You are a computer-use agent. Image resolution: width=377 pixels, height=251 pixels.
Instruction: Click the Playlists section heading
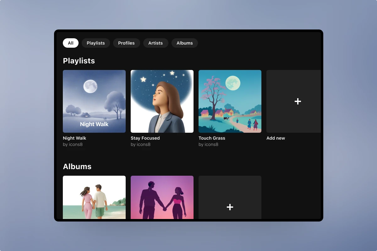point(79,61)
